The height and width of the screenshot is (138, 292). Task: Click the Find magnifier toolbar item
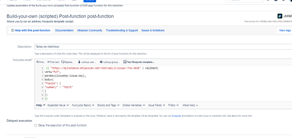pyautogui.click(x=41, y=62)
